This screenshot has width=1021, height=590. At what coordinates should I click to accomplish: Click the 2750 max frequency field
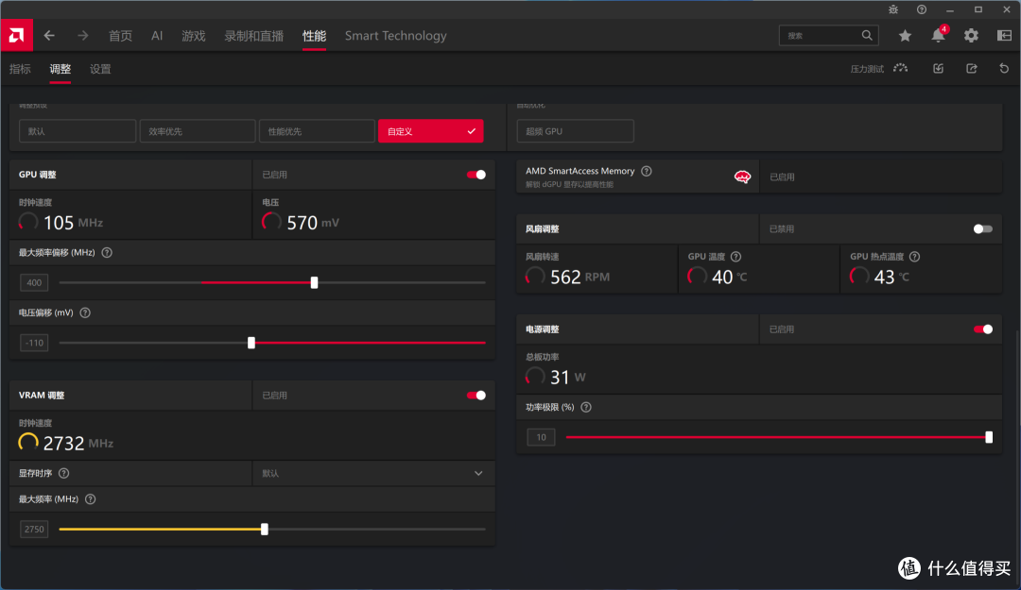34,529
